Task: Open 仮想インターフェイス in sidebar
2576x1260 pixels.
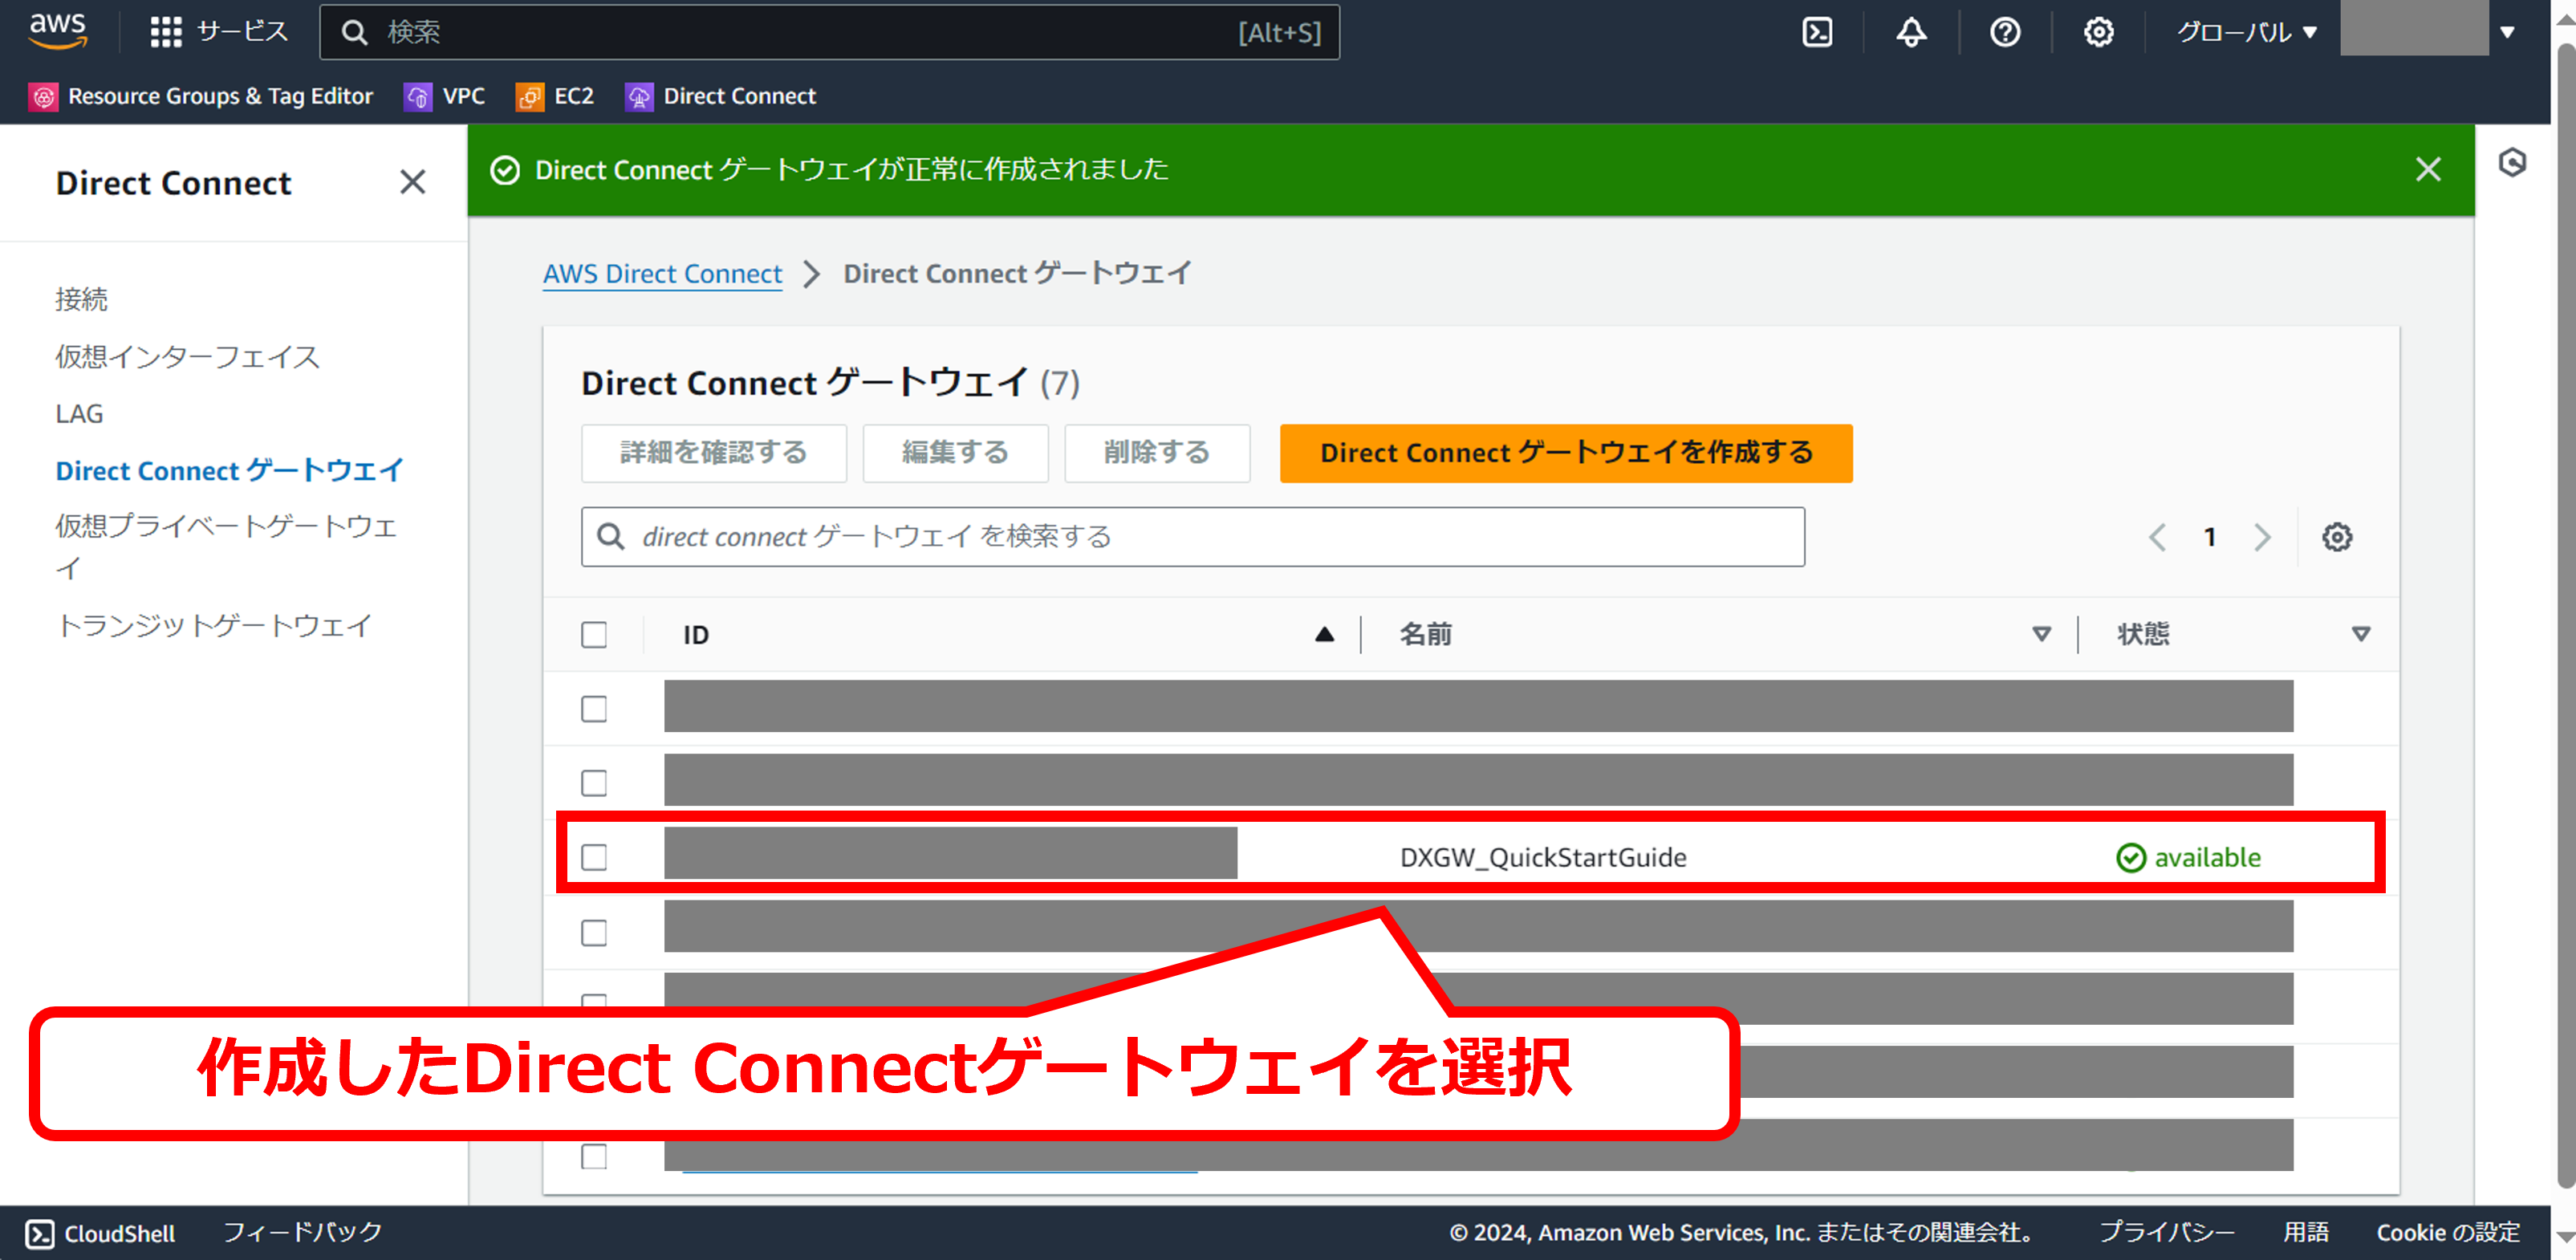Action: tap(187, 356)
